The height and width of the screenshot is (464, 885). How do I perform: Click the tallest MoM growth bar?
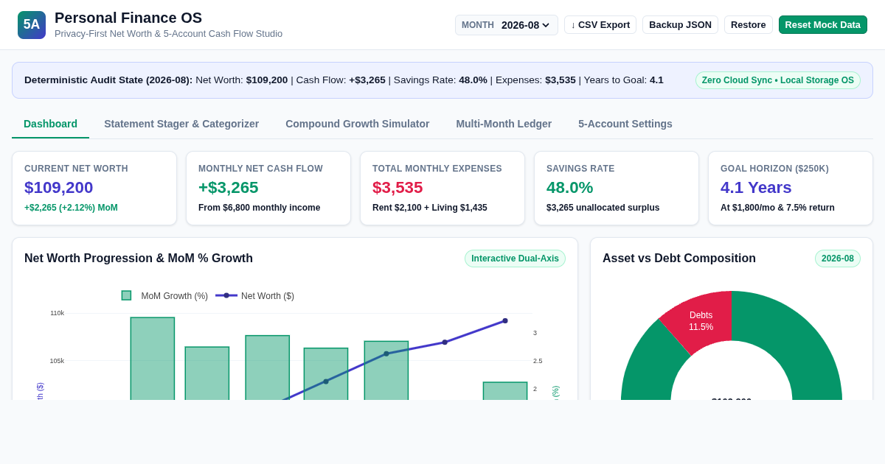coord(153,359)
